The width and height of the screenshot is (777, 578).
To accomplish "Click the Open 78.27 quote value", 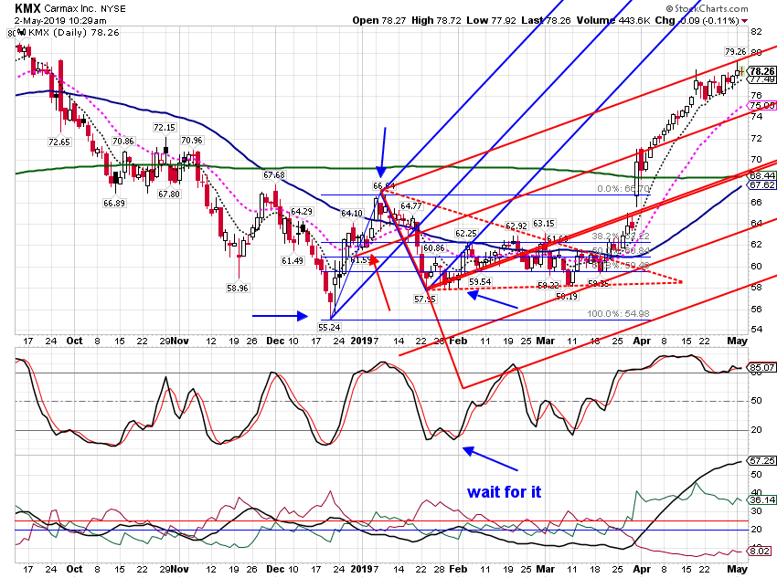I will (379, 21).
